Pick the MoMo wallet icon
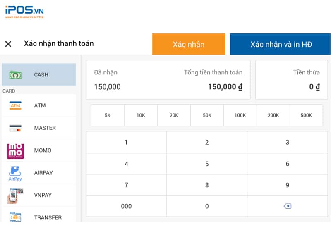The width and height of the screenshot is (331, 248). click(15, 150)
